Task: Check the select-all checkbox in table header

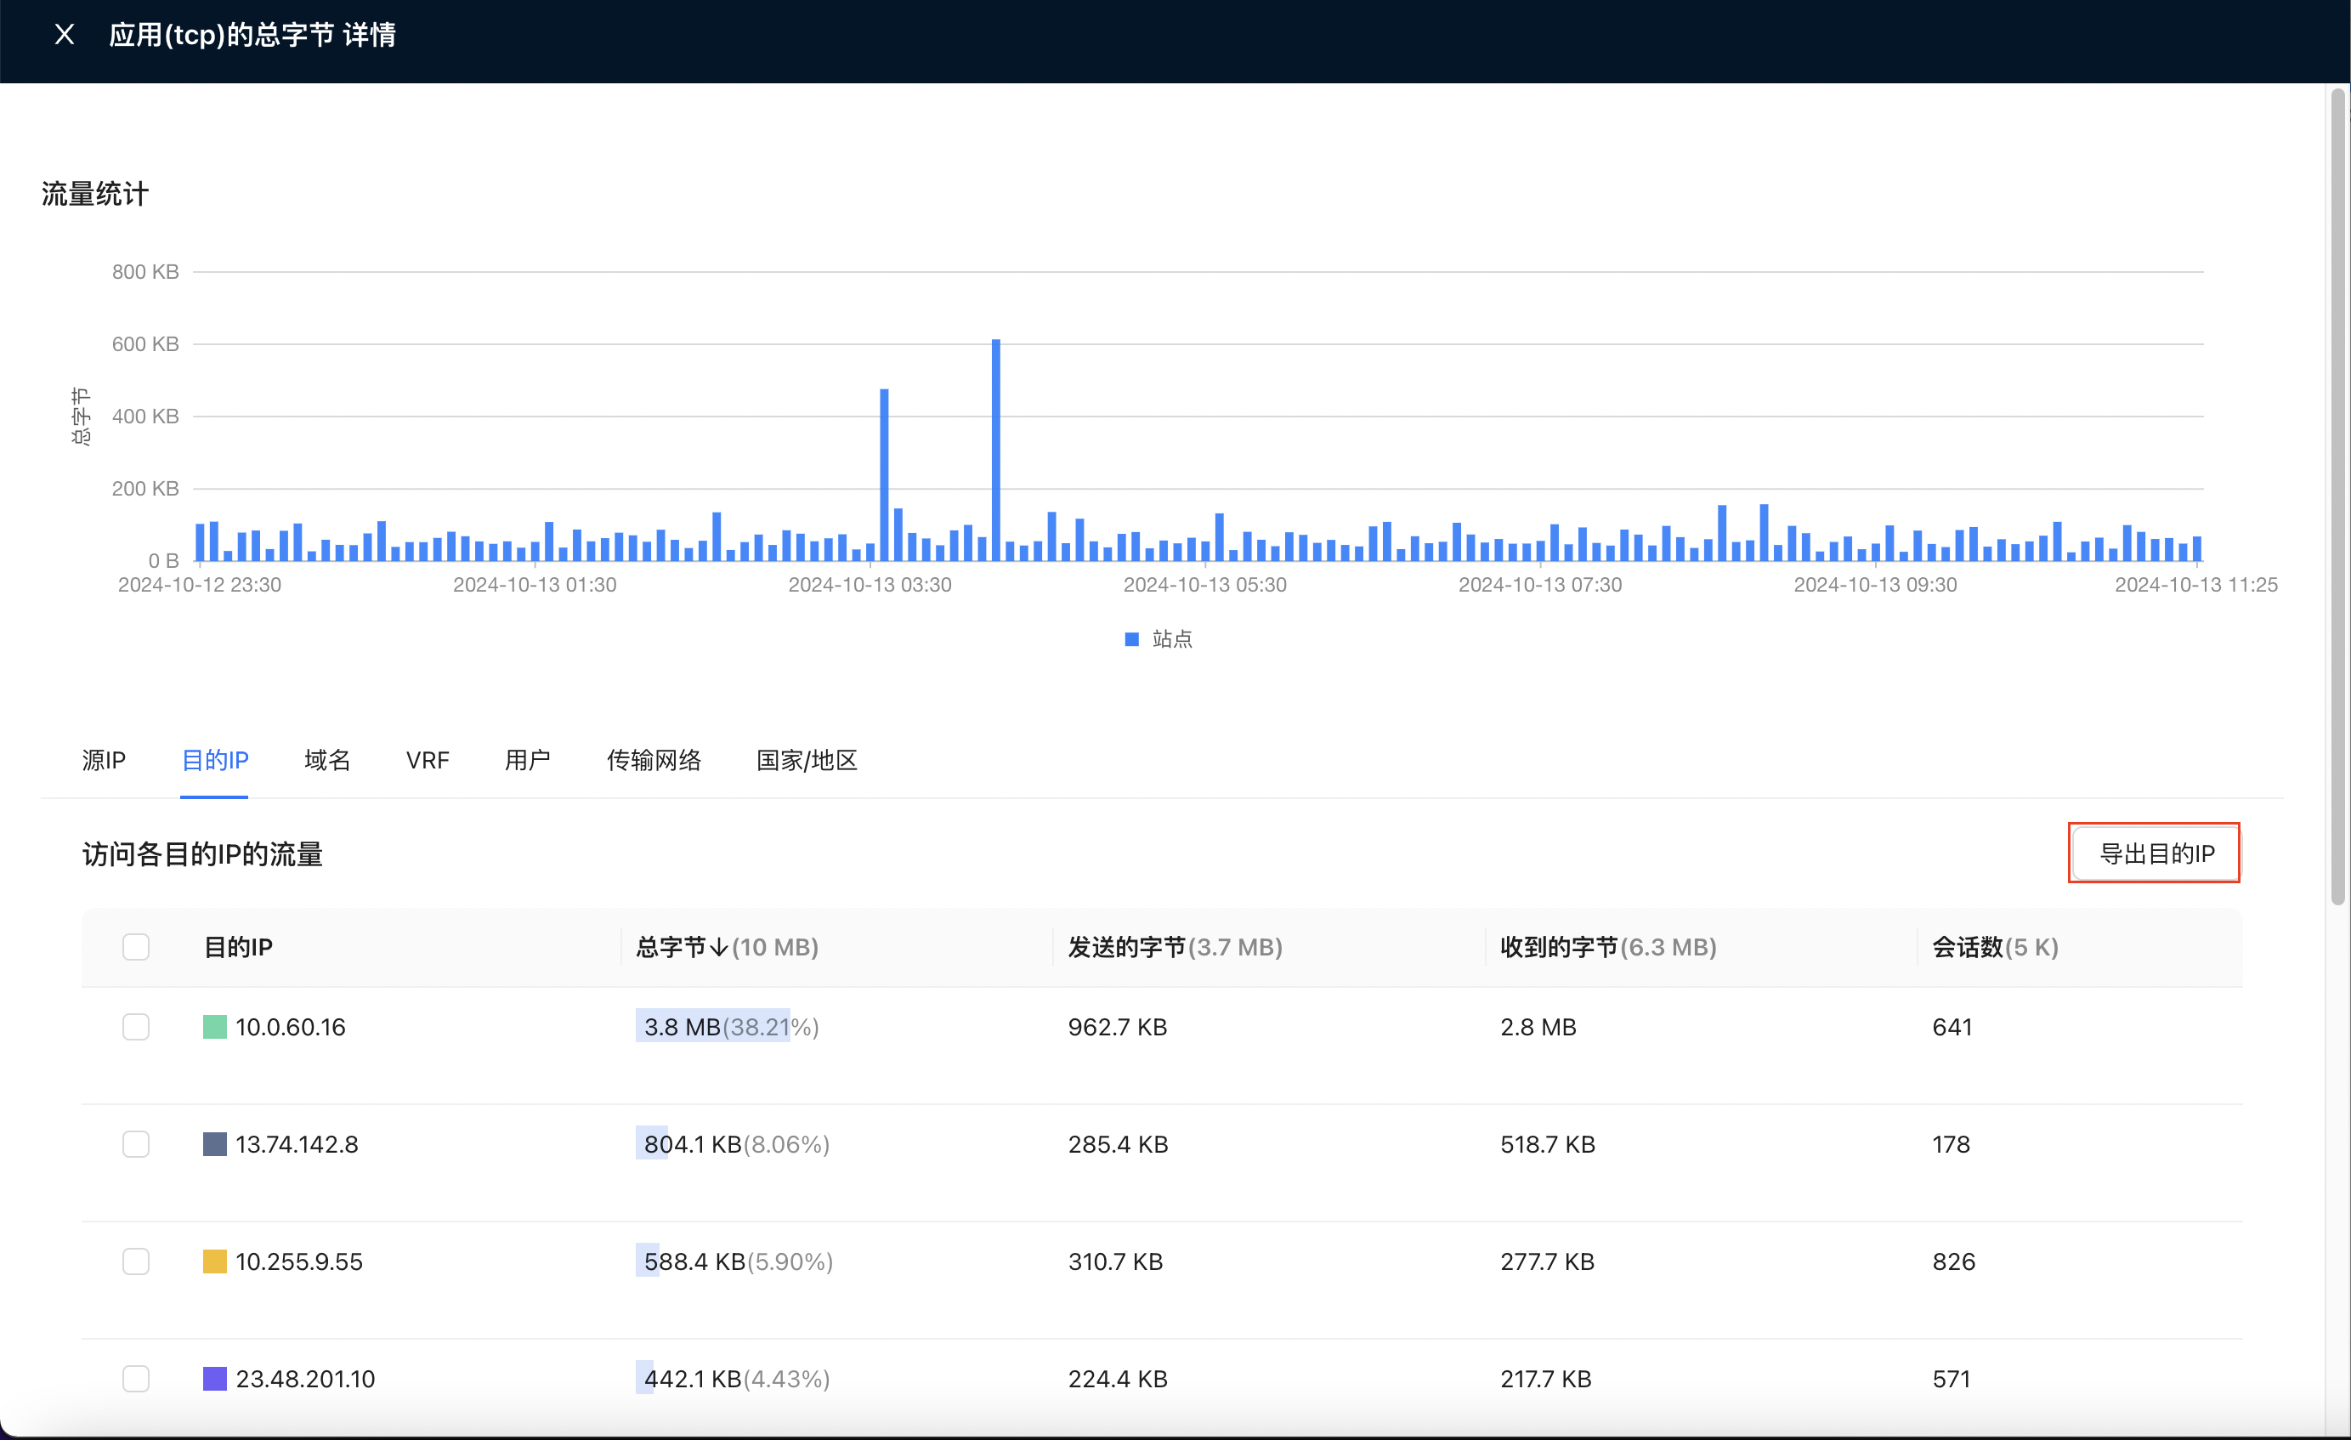Action: [137, 948]
